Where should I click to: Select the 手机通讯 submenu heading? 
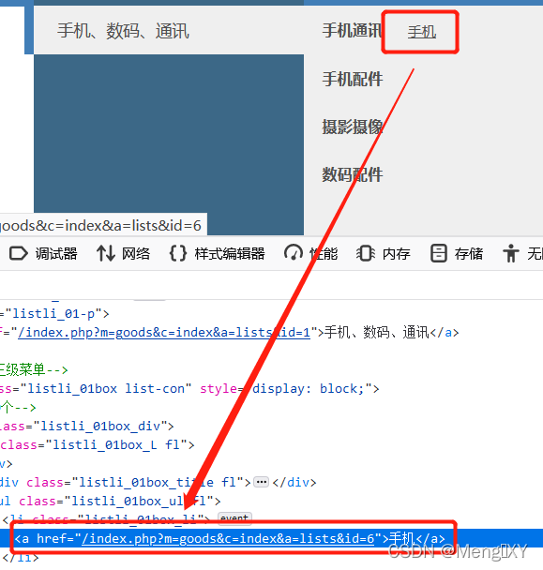coord(352,31)
